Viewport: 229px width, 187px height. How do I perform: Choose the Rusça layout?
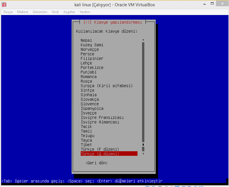click(x=86, y=81)
